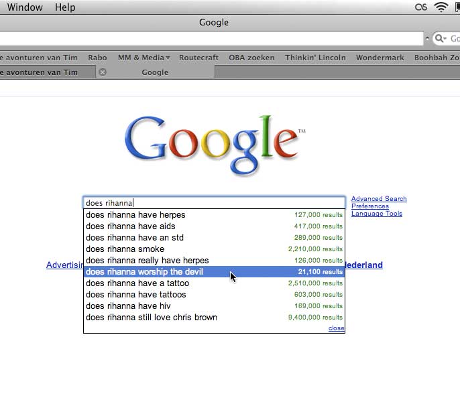
Task: Open the Window menu
Action: (25, 7)
